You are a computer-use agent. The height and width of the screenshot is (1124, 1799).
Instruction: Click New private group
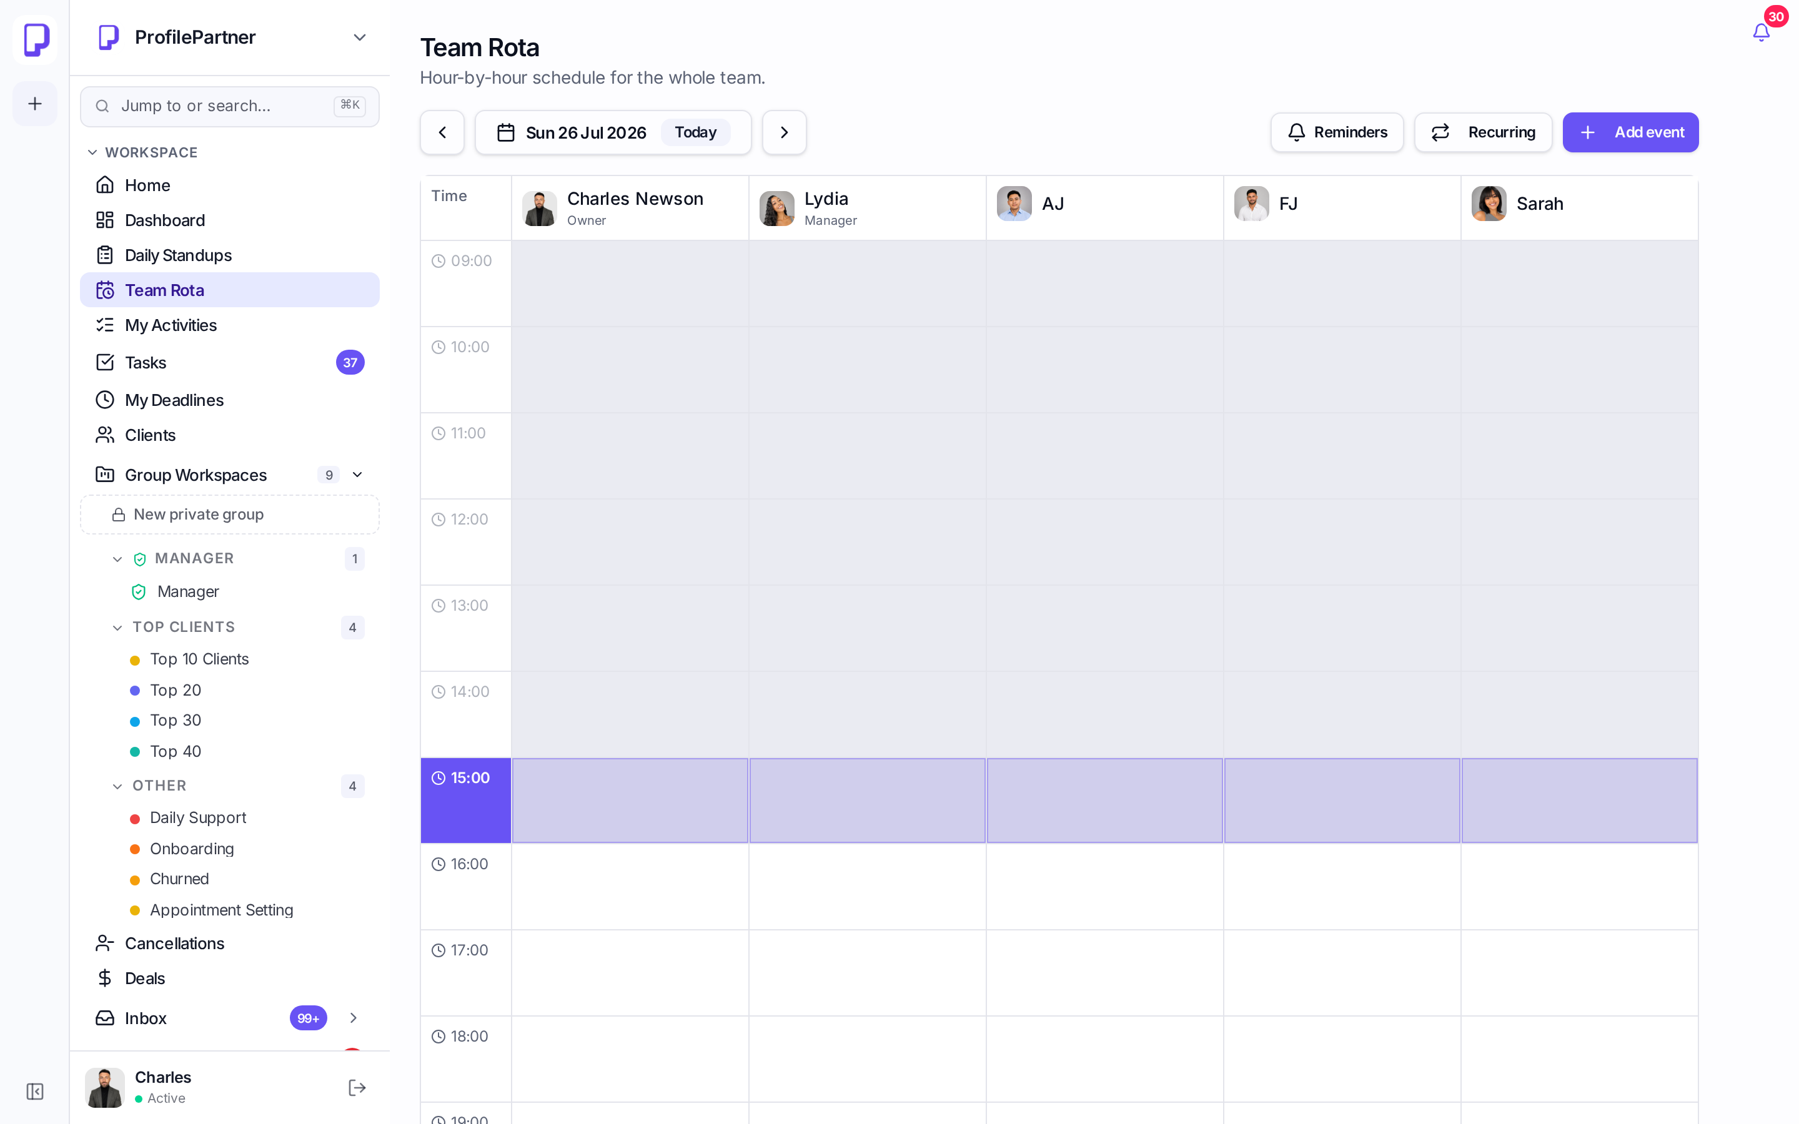point(230,515)
